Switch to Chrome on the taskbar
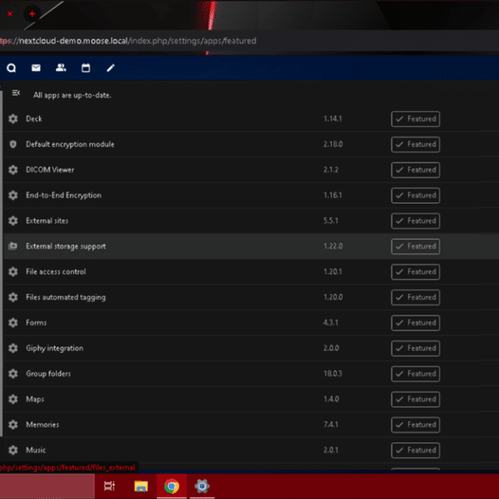The height and width of the screenshot is (499, 499). click(x=171, y=486)
